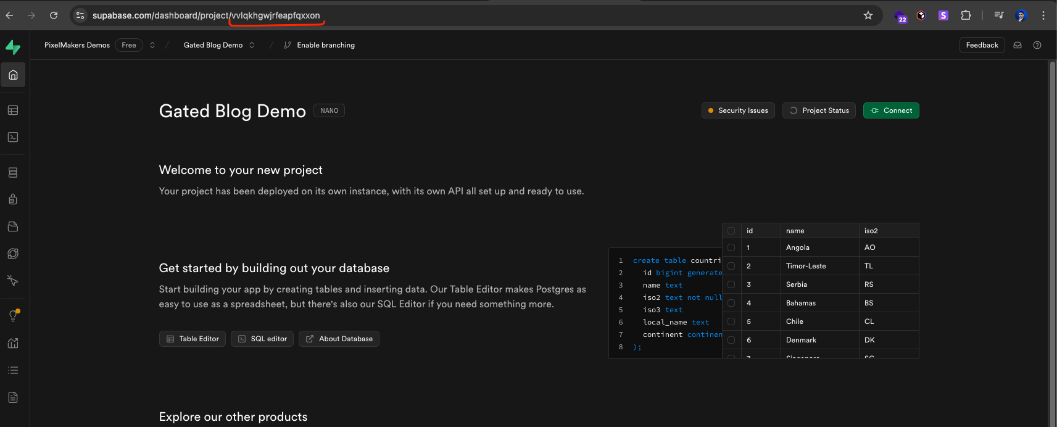Screen dimensions: 1057x427
Task: Open the hexagon cube browser extension
Action: (921, 15)
